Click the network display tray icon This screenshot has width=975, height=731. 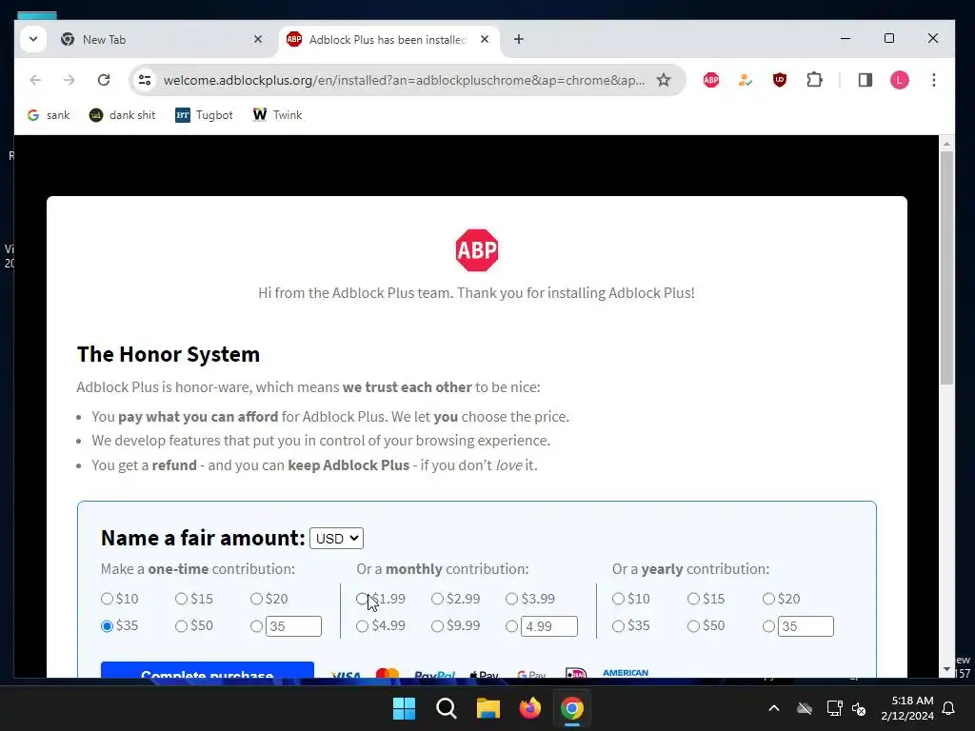point(834,708)
